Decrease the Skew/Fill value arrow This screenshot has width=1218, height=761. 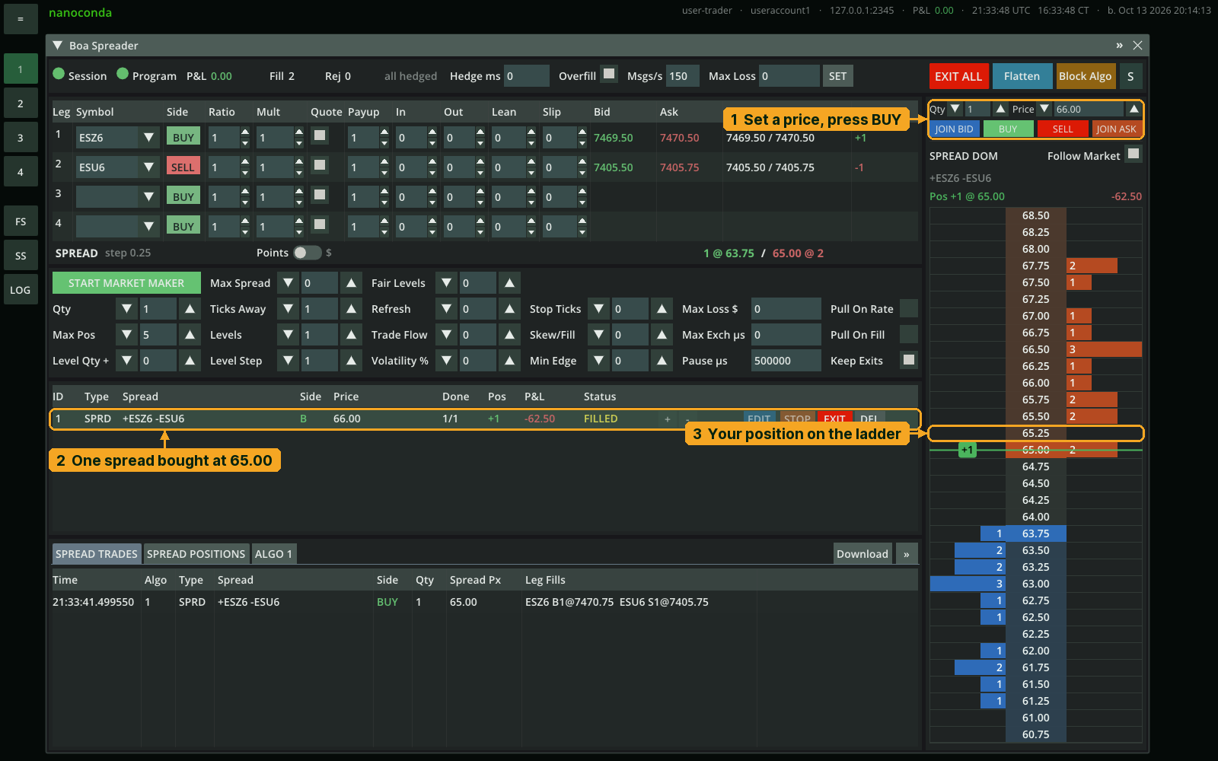599,335
